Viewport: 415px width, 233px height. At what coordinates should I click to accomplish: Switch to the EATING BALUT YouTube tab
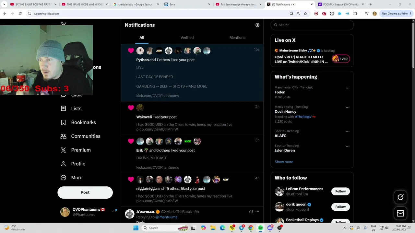point(33,5)
